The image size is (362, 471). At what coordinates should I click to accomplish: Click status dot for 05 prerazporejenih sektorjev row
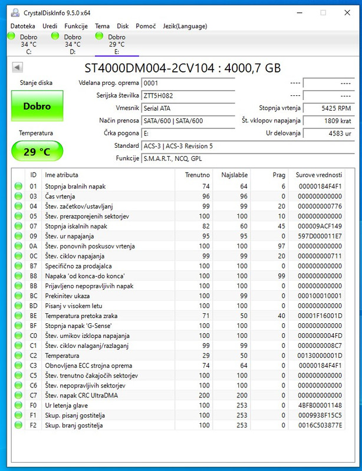pos(18,216)
